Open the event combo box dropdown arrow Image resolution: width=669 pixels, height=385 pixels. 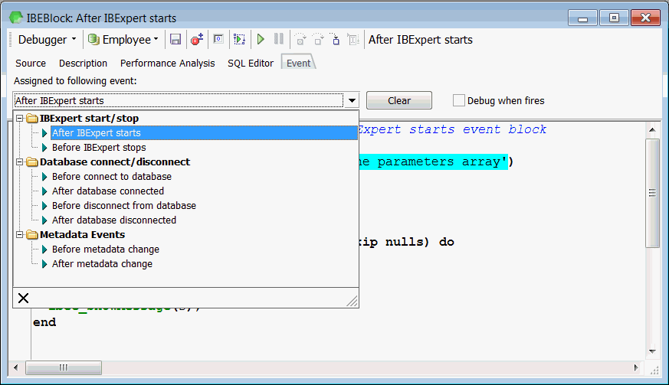352,100
